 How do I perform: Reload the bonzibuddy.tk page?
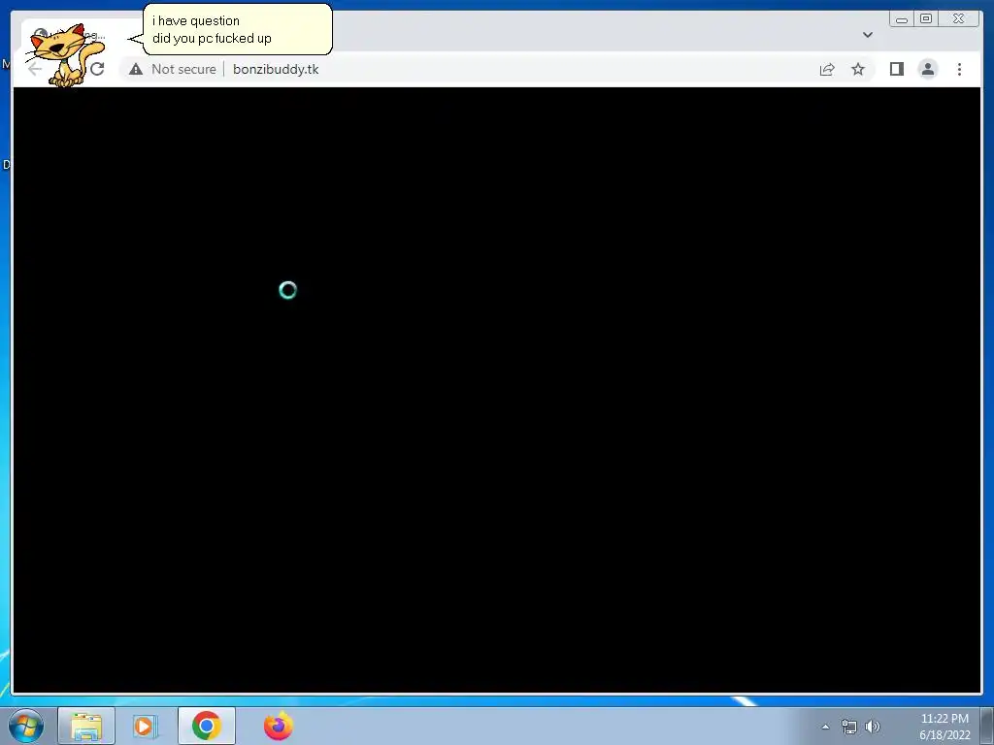97,69
